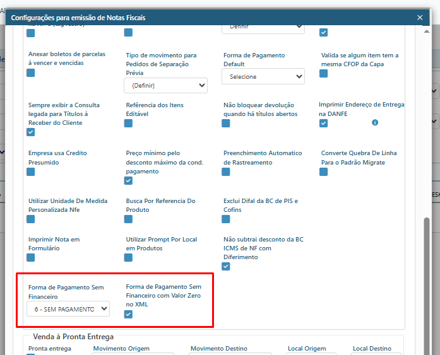Enable Busca Por Referencia Do Produto
440x355 pixels.
click(x=129, y=219)
